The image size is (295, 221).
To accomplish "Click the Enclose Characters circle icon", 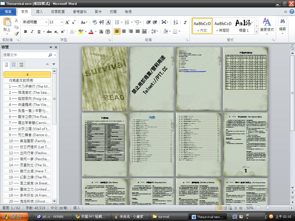I will (108, 32).
